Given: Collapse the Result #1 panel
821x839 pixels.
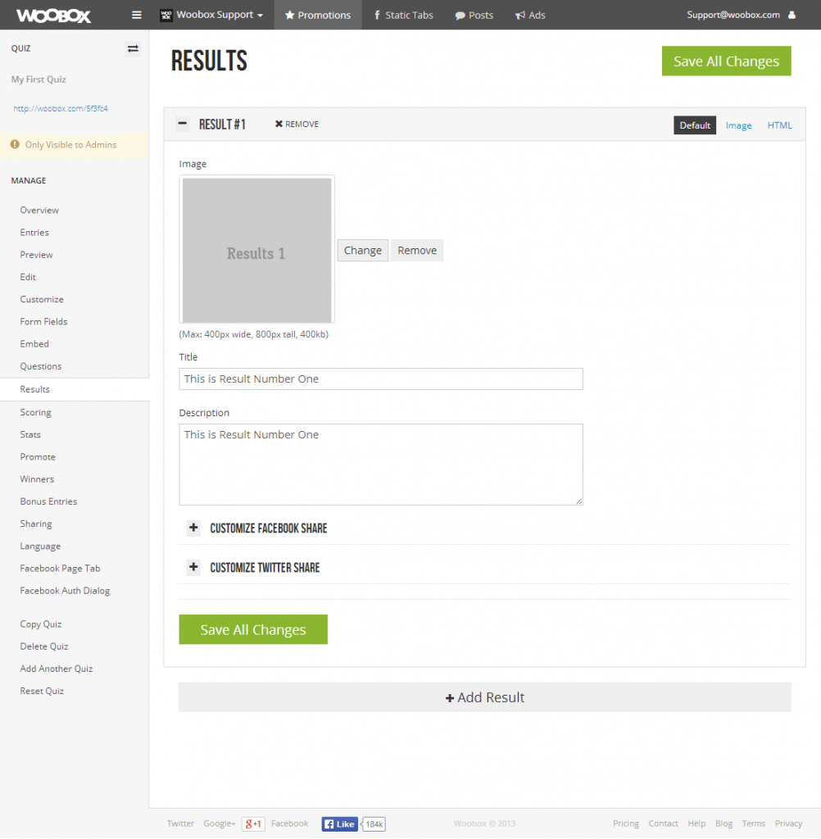Looking at the screenshot, I should (182, 124).
